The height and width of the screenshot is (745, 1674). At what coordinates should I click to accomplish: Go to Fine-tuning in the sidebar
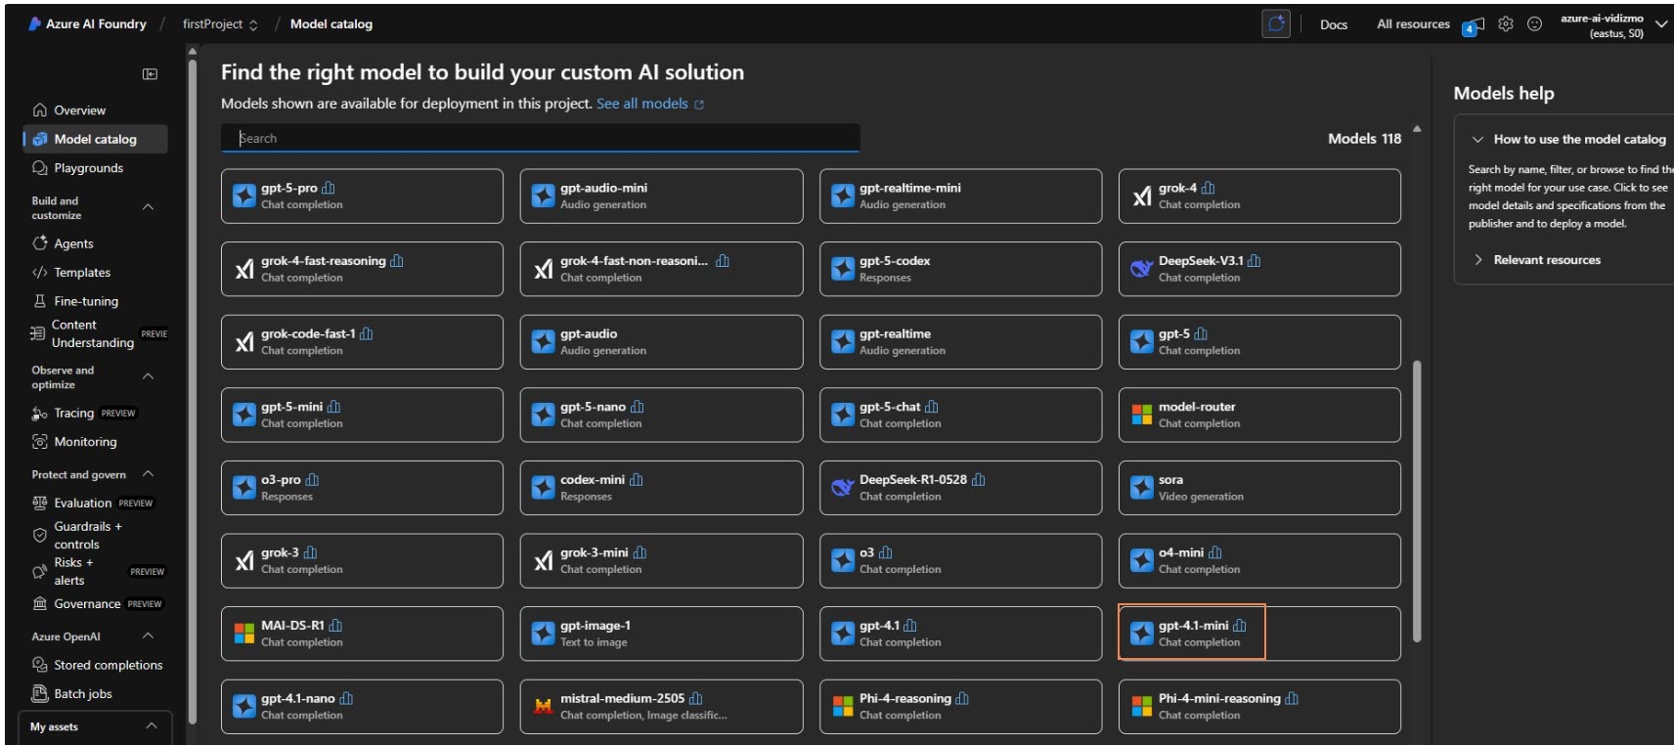click(x=86, y=301)
